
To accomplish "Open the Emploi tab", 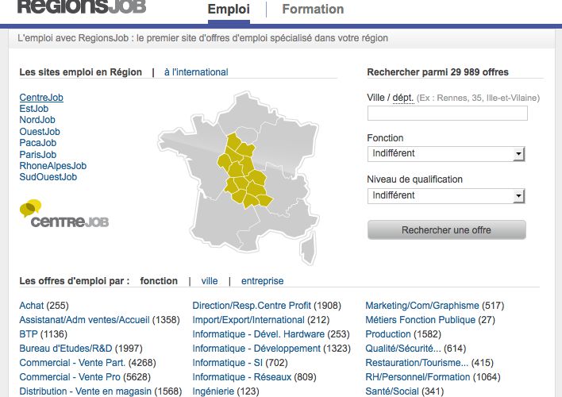I will (x=229, y=10).
